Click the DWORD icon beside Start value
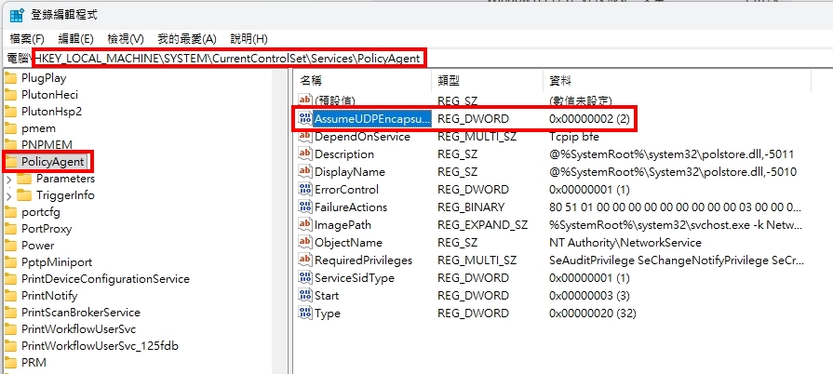This screenshot has height=374, width=833. coord(304,295)
